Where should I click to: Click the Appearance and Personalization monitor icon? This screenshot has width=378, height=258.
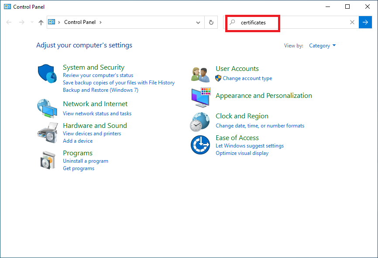tap(201, 97)
